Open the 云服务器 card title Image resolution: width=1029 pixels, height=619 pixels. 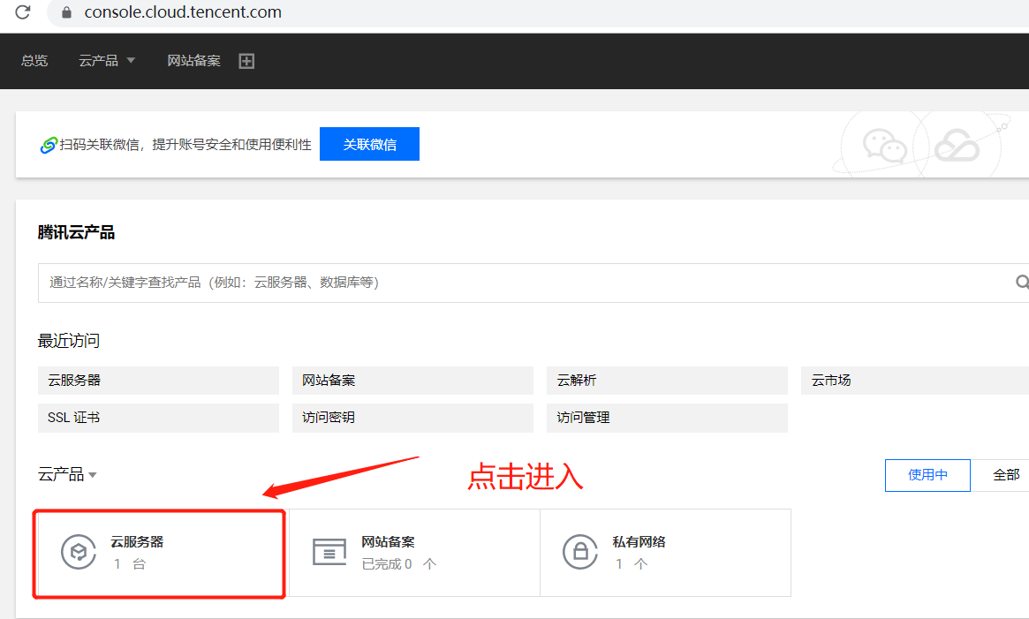pyautogui.click(x=137, y=541)
